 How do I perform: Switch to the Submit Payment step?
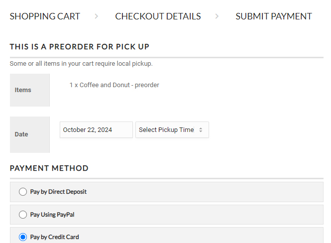click(274, 16)
